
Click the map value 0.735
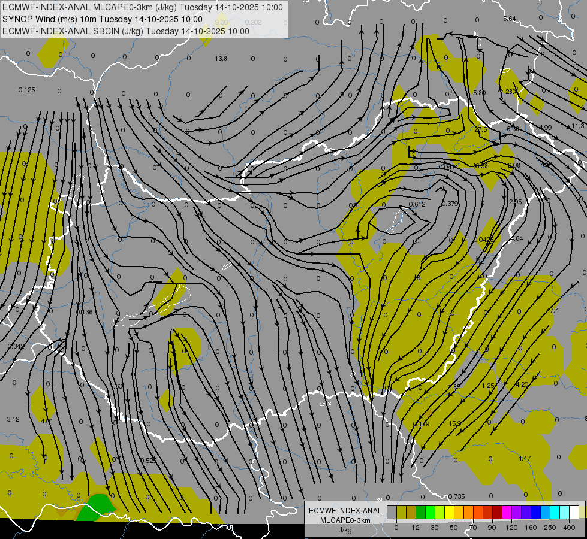[457, 496]
